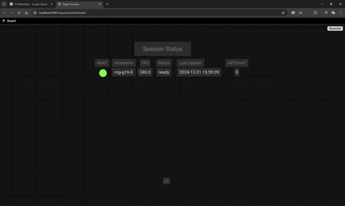Viewport: 345px width, 206px height.
Task: Click the Alive? column label
Action: pos(102,63)
